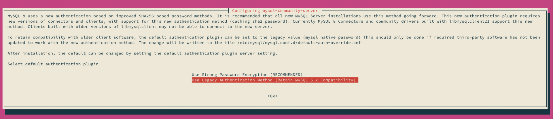Click the "Select default authentication plugin" prompt
Viewport: 553px width, 119px height.
[53, 64]
